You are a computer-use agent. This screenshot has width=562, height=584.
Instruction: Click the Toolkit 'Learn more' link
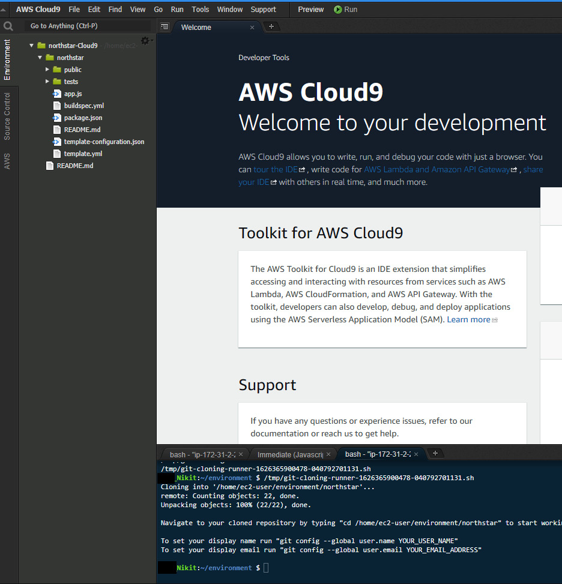coord(472,319)
